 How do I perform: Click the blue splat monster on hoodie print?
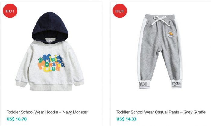coord(59,59)
